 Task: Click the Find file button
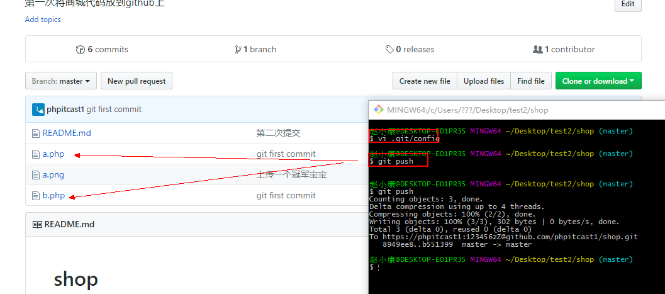[531, 81]
